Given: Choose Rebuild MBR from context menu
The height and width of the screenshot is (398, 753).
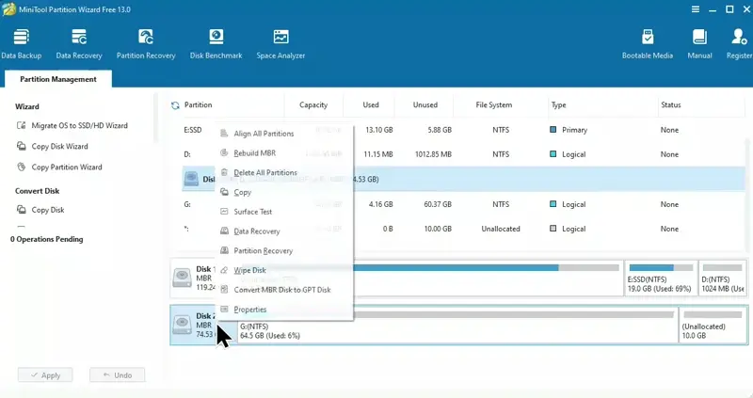Looking at the screenshot, I should click(284, 153).
